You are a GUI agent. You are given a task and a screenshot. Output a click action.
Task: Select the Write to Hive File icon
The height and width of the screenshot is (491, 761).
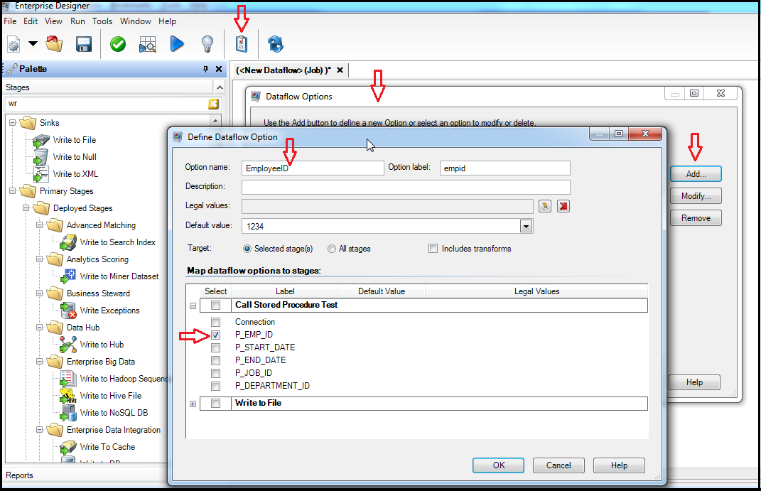tap(68, 395)
